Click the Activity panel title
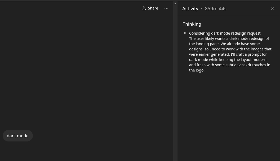The width and height of the screenshot is (280, 161). click(x=190, y=9)
